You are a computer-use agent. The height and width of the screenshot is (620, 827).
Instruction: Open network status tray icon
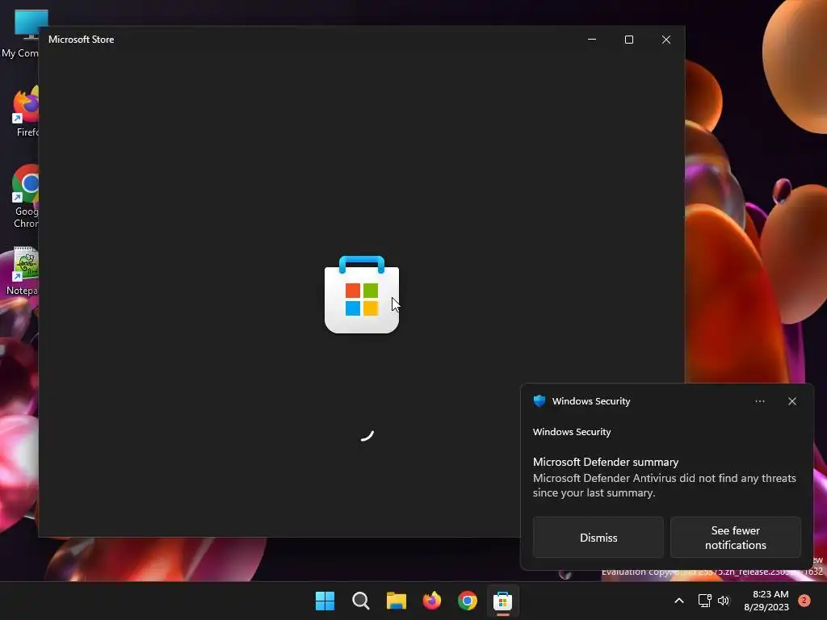pos(704,601)
